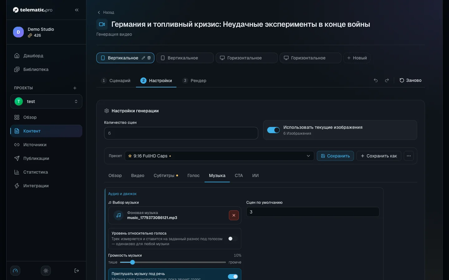Remove the background music file
The width and height of the screenshot is (449, 280).
point(234,215)
